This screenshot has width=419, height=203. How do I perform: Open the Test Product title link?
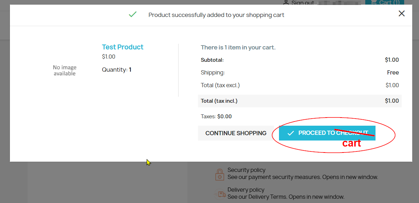[x=123, y=47]
